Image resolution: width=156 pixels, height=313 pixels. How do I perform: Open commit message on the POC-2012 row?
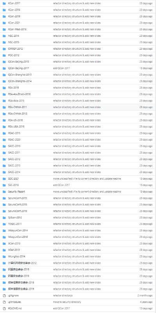[77, 55]
